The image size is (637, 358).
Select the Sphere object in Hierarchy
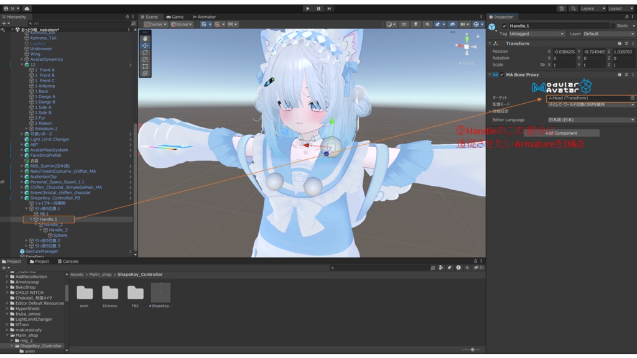click(x=60, y=236)
